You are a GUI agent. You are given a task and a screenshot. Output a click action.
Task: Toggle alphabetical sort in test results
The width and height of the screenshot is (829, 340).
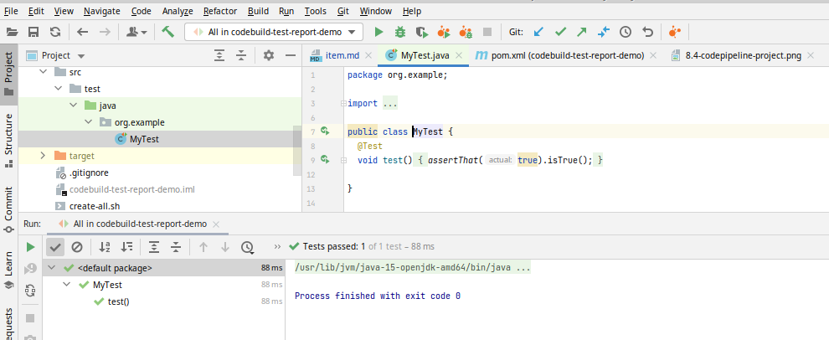[x=105, y=247]
